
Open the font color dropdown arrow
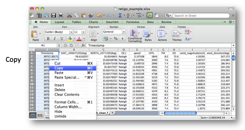[84, 38]
